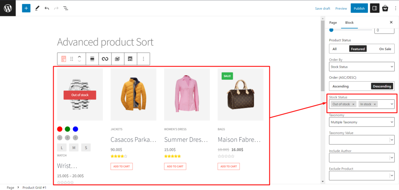This screenshot has width=399, height=190.
Task: Pick the red color swatch
Action: coord(60,129)
